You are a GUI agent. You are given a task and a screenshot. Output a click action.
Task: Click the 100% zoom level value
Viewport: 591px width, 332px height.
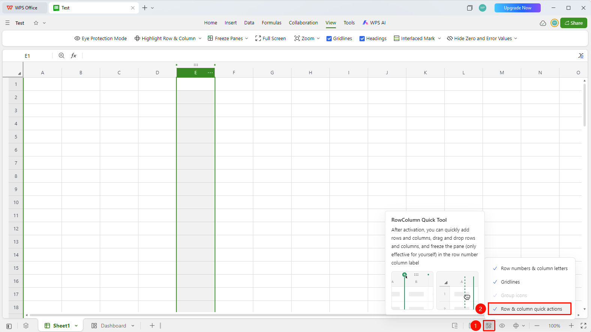coord(554,326)
